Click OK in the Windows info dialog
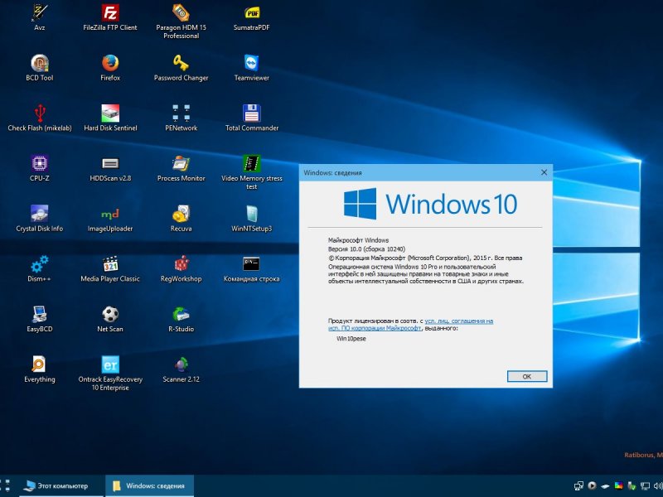 (x=527, y=376)
